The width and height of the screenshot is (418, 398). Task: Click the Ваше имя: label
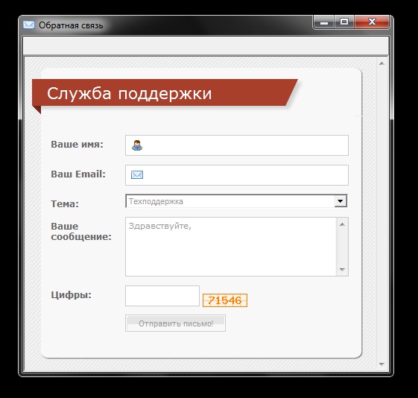pos(77,144)
